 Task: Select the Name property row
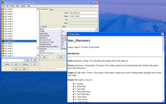(x=68, y=29)
